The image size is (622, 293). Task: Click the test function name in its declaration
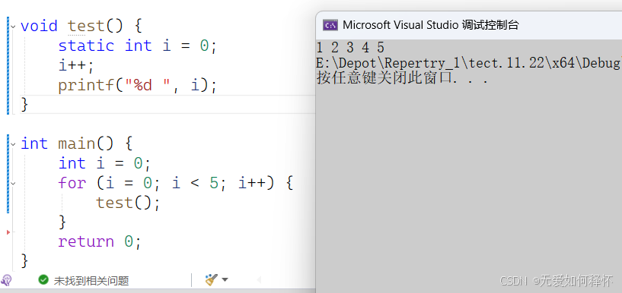[86, 27]
